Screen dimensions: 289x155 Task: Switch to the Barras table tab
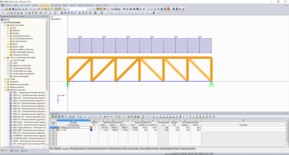pos(125,149)
